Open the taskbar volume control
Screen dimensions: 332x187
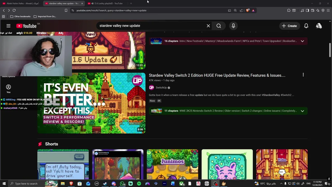298,184
